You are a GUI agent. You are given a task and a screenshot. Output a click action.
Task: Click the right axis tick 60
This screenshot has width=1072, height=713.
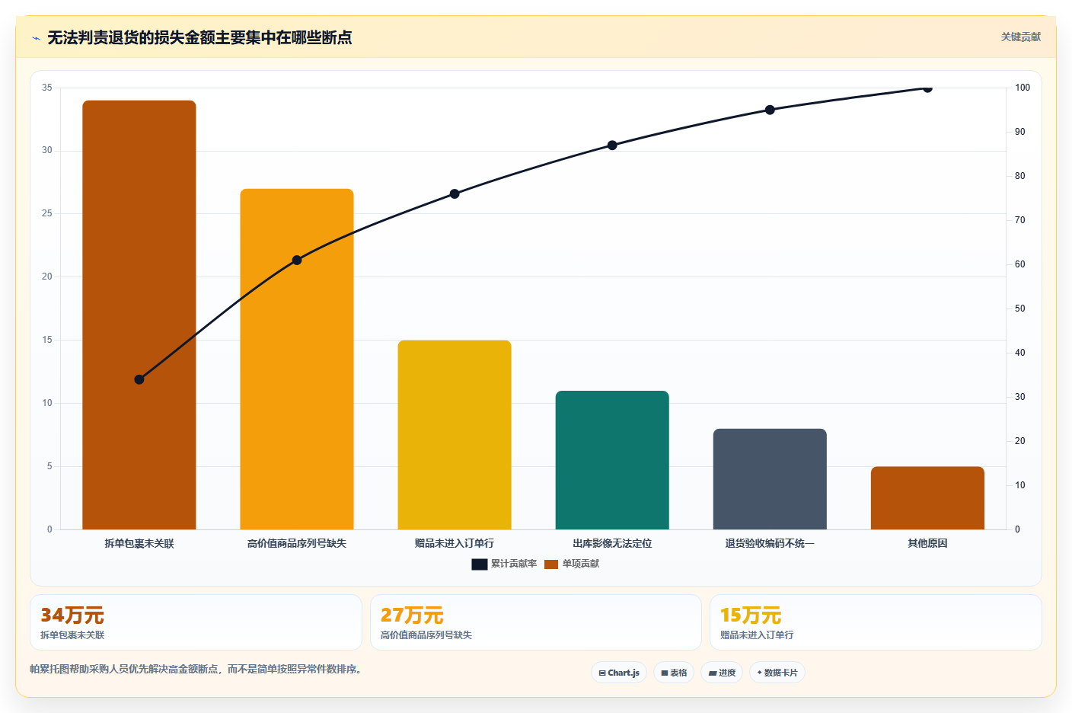pyautogui.click(x=1020, y=264)
